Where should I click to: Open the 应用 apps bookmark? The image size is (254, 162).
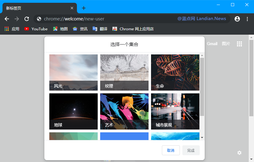(x=12, y=29)
